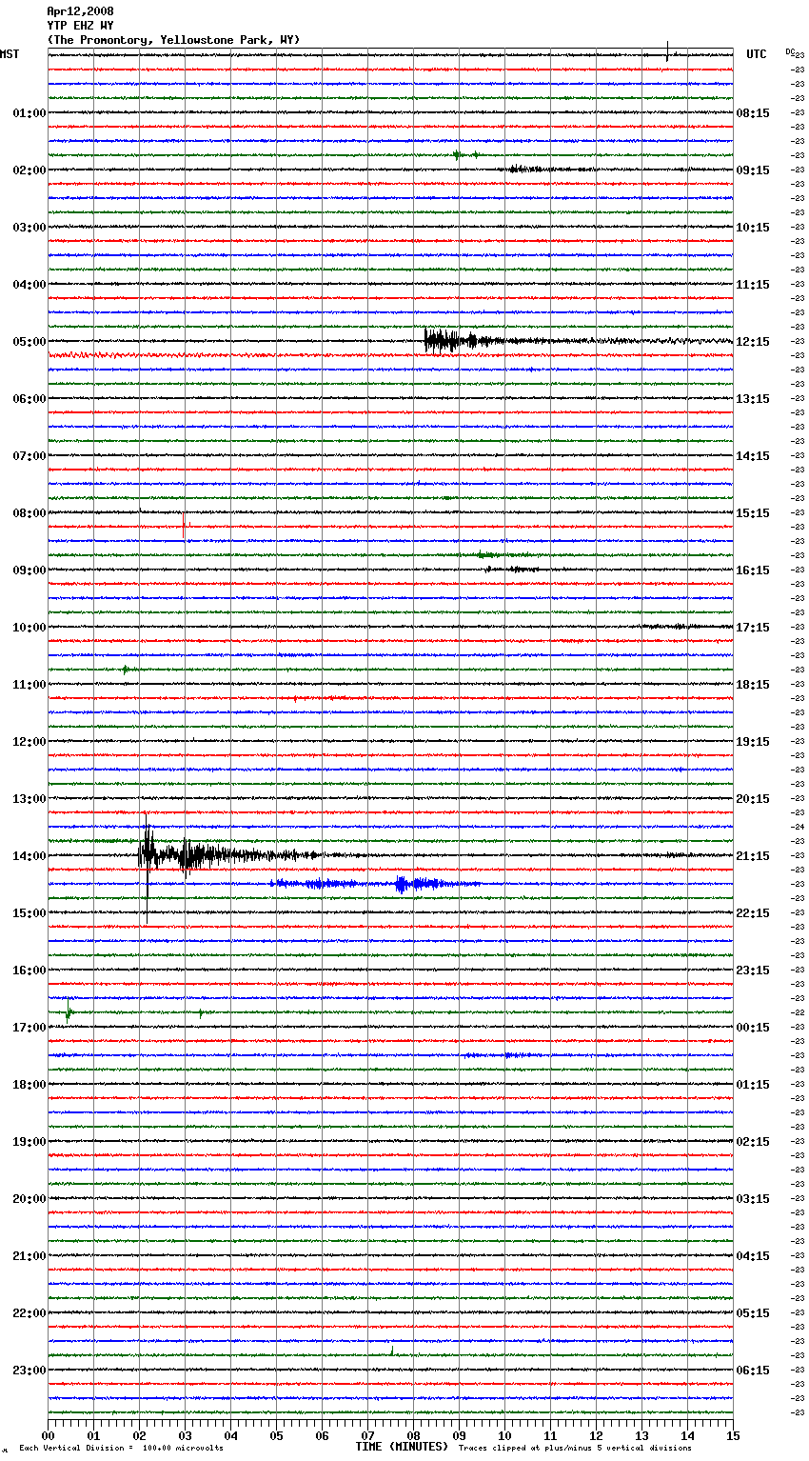Click the black tick mark on the top trace
809x1461 pixels.
[x=668, y=51]
